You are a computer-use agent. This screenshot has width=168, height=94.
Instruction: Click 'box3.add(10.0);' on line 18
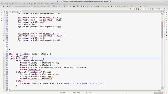(x=27, y=24)
